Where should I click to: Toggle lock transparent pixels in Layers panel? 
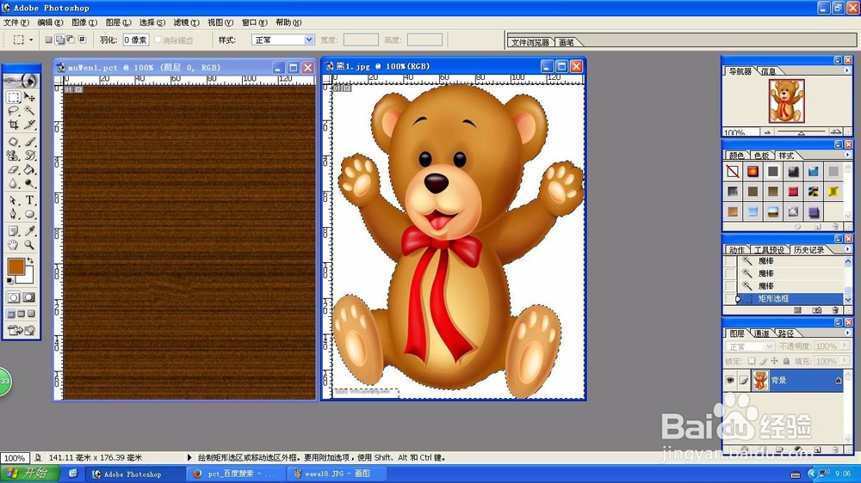752,361
